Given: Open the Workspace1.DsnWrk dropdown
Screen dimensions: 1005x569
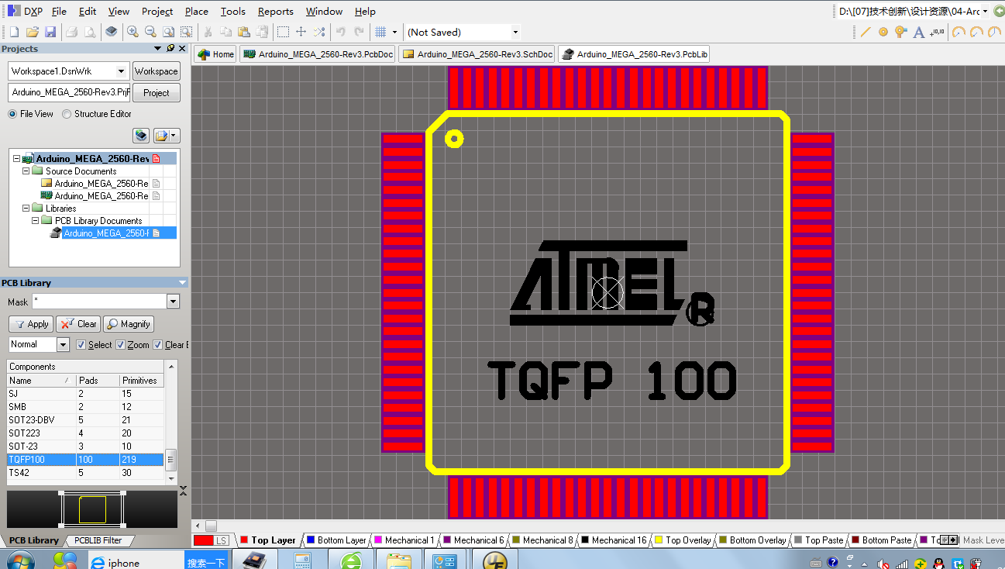Looking at the screenshot, I should coord(122,71).
